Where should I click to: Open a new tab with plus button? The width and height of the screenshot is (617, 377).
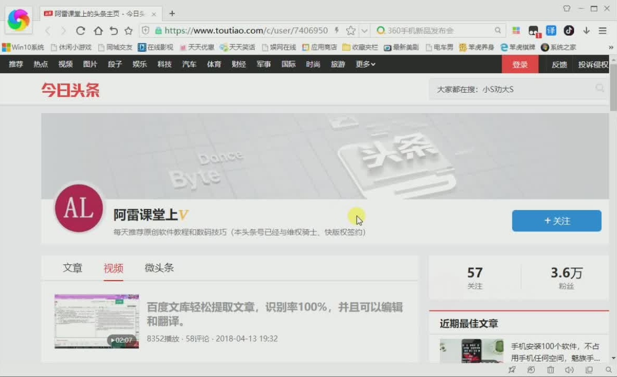coord(172,14)
